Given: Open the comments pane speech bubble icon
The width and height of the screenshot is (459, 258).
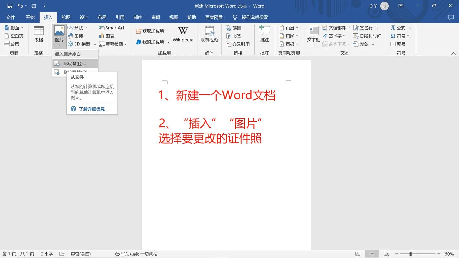Looking at the screenshot, I should pyautogui.click(x=451, y=17).
